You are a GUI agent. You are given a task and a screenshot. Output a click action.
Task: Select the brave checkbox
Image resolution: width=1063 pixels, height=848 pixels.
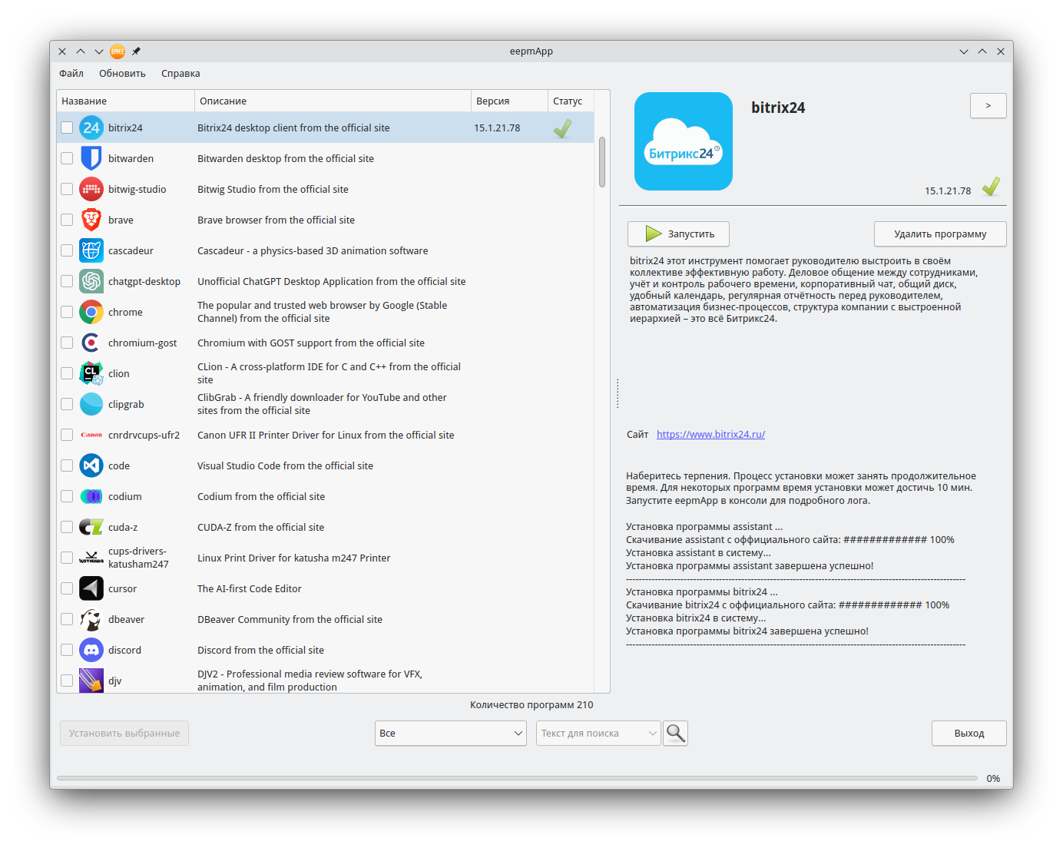tap(67, 220)
